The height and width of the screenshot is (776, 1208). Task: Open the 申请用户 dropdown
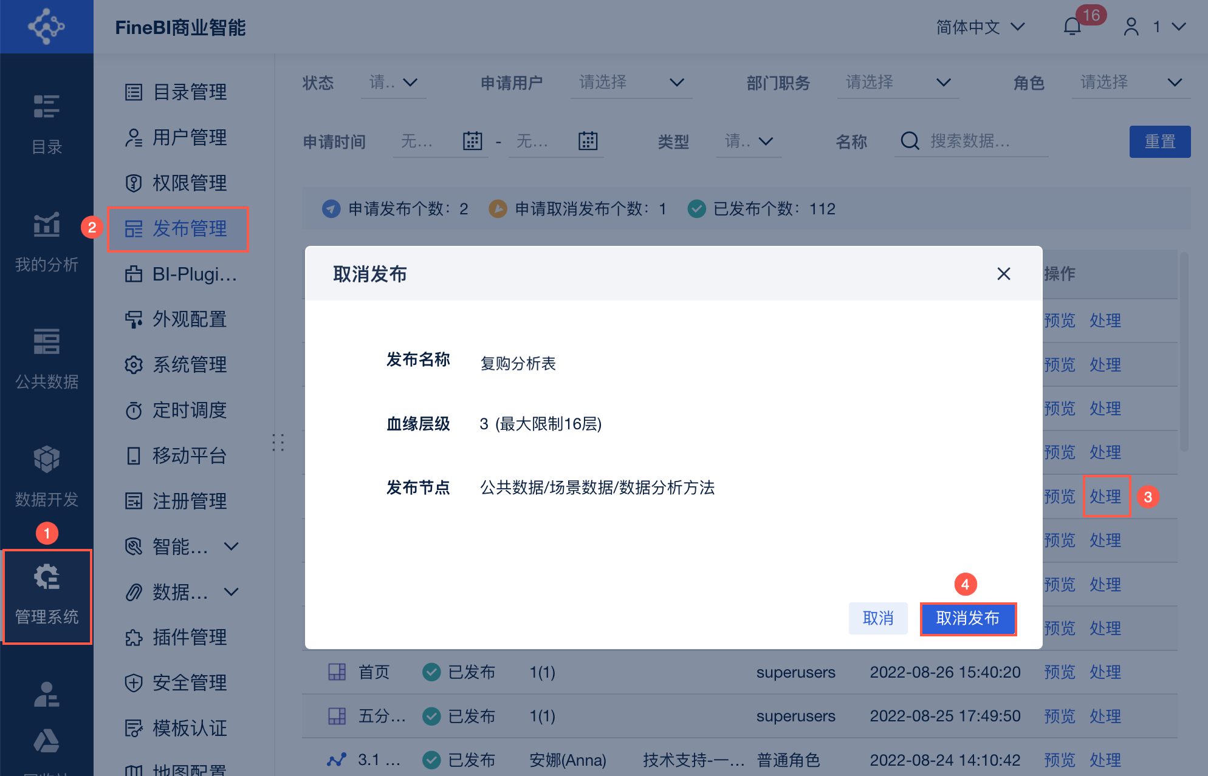tap(631, 83)
